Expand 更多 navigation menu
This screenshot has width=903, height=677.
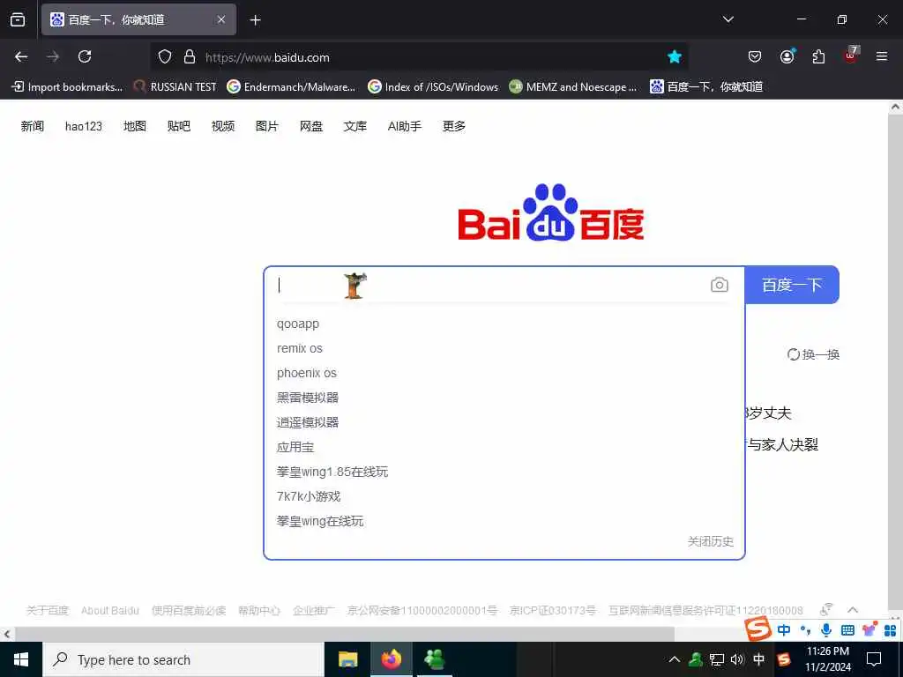pos(454,126)
